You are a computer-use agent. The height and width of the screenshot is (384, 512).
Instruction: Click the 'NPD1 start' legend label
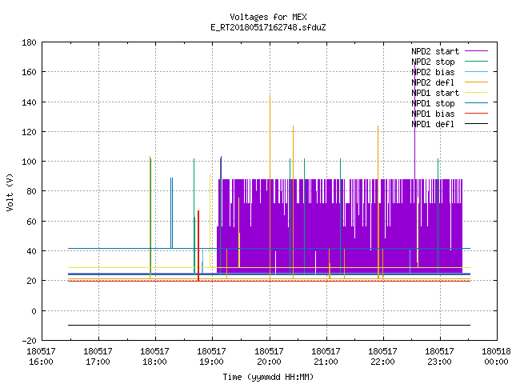coord(435,93)
